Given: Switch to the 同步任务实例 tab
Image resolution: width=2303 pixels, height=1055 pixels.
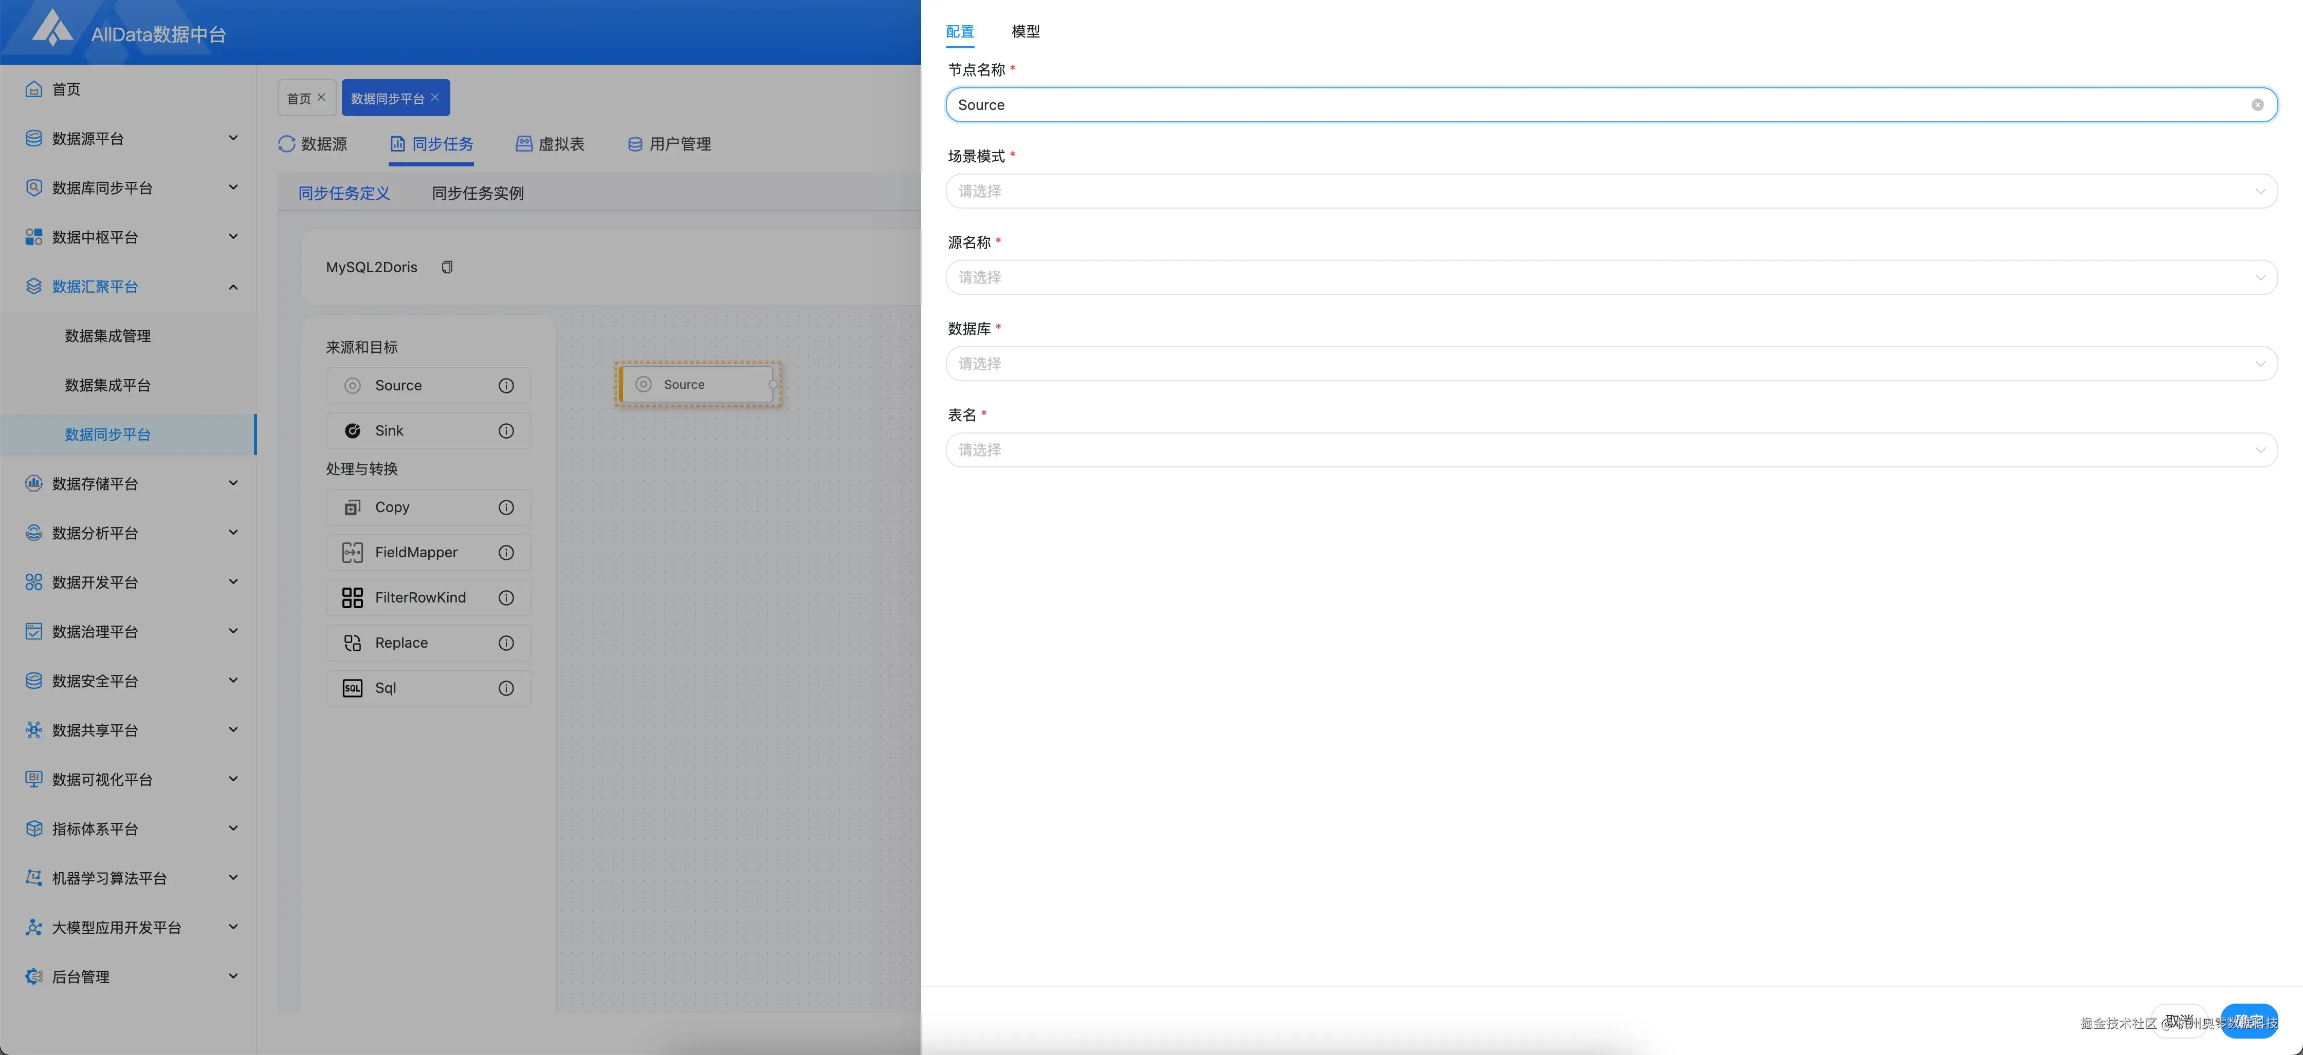Looking at the screenshot, I should click(x=478, y=193).
